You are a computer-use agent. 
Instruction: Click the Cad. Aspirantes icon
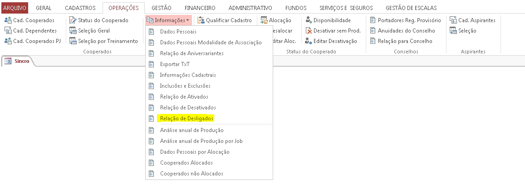[x=453, y=20]
